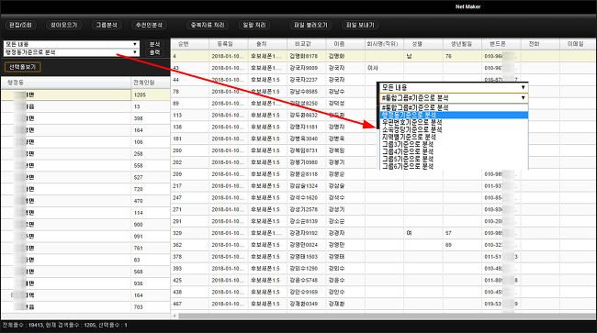This screenshot has width=597, height=333.
Task: Click the 회사명(직위) column header
Action: [384, 44]
